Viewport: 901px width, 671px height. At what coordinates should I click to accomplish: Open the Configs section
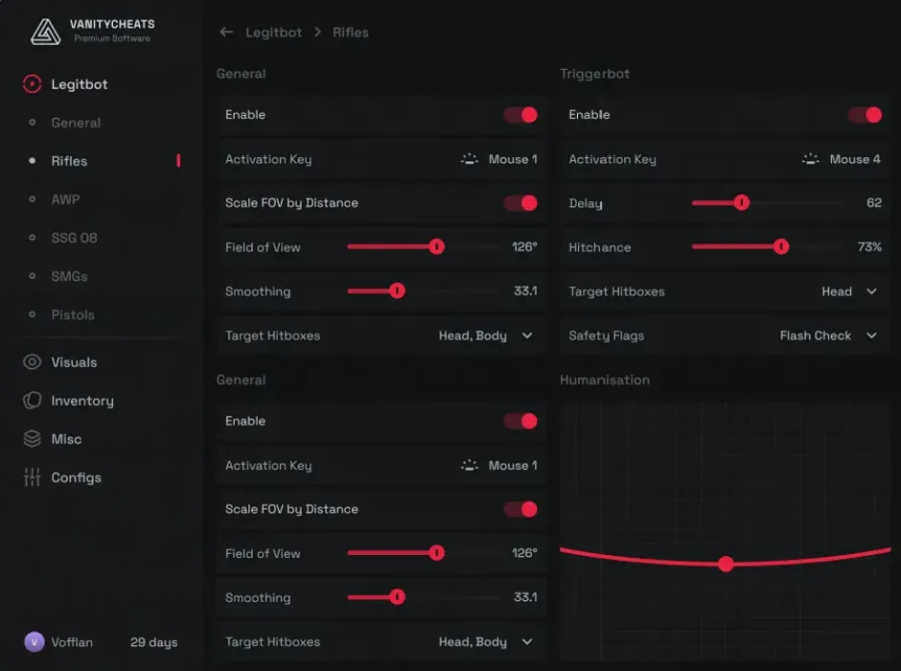(76, 478)
